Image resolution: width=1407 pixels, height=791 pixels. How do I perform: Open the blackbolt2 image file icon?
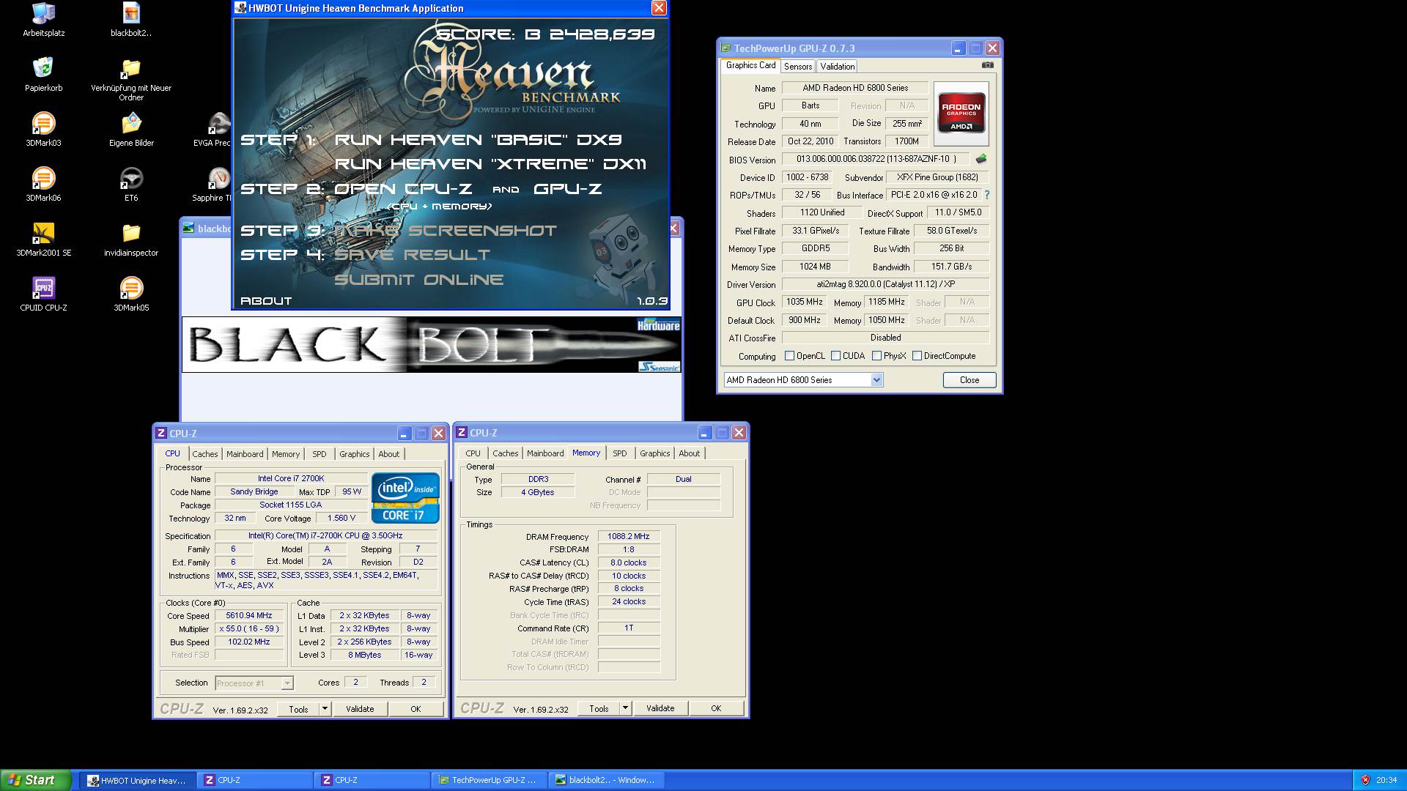coord(131,19)
